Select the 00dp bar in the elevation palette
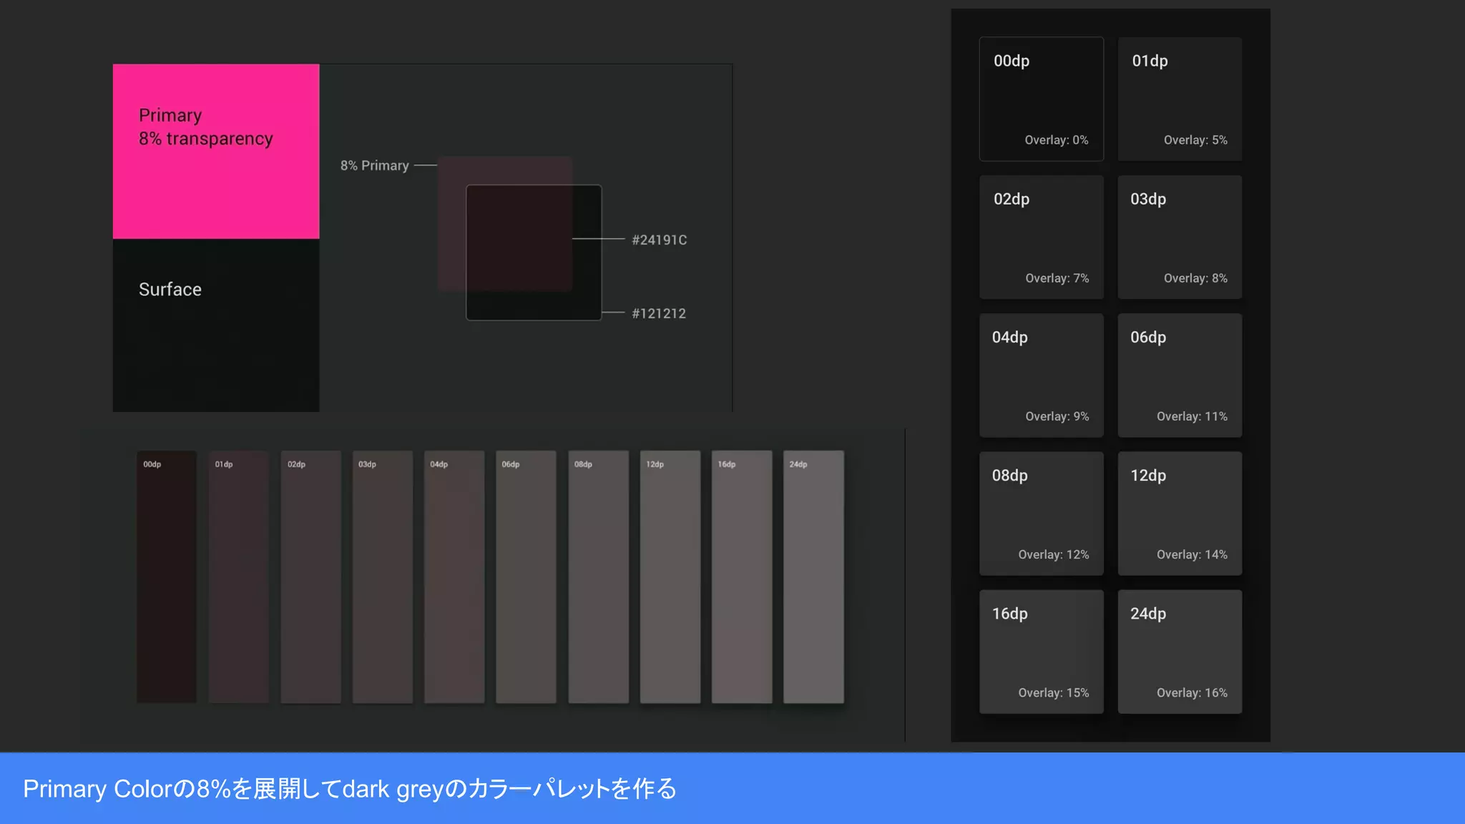This screenshot has width=1465, height=824. tap(167, 577)
